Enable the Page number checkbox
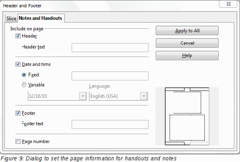Image resolution: width=240 pixels, height=162 pixels. 18,141
